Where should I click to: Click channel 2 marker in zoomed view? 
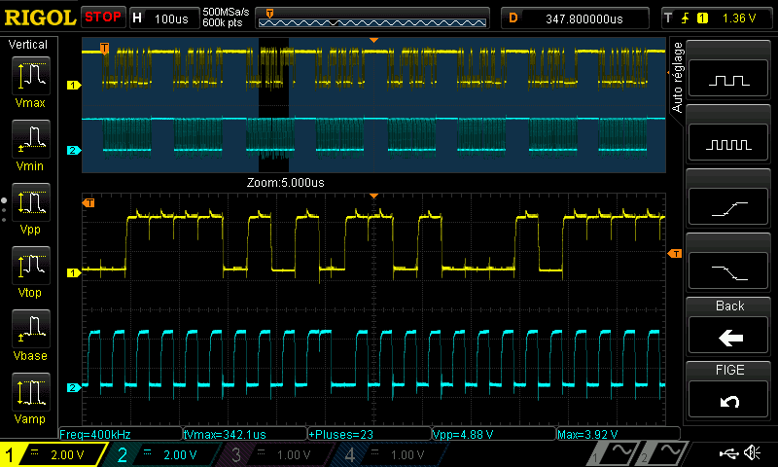(74, 387)
